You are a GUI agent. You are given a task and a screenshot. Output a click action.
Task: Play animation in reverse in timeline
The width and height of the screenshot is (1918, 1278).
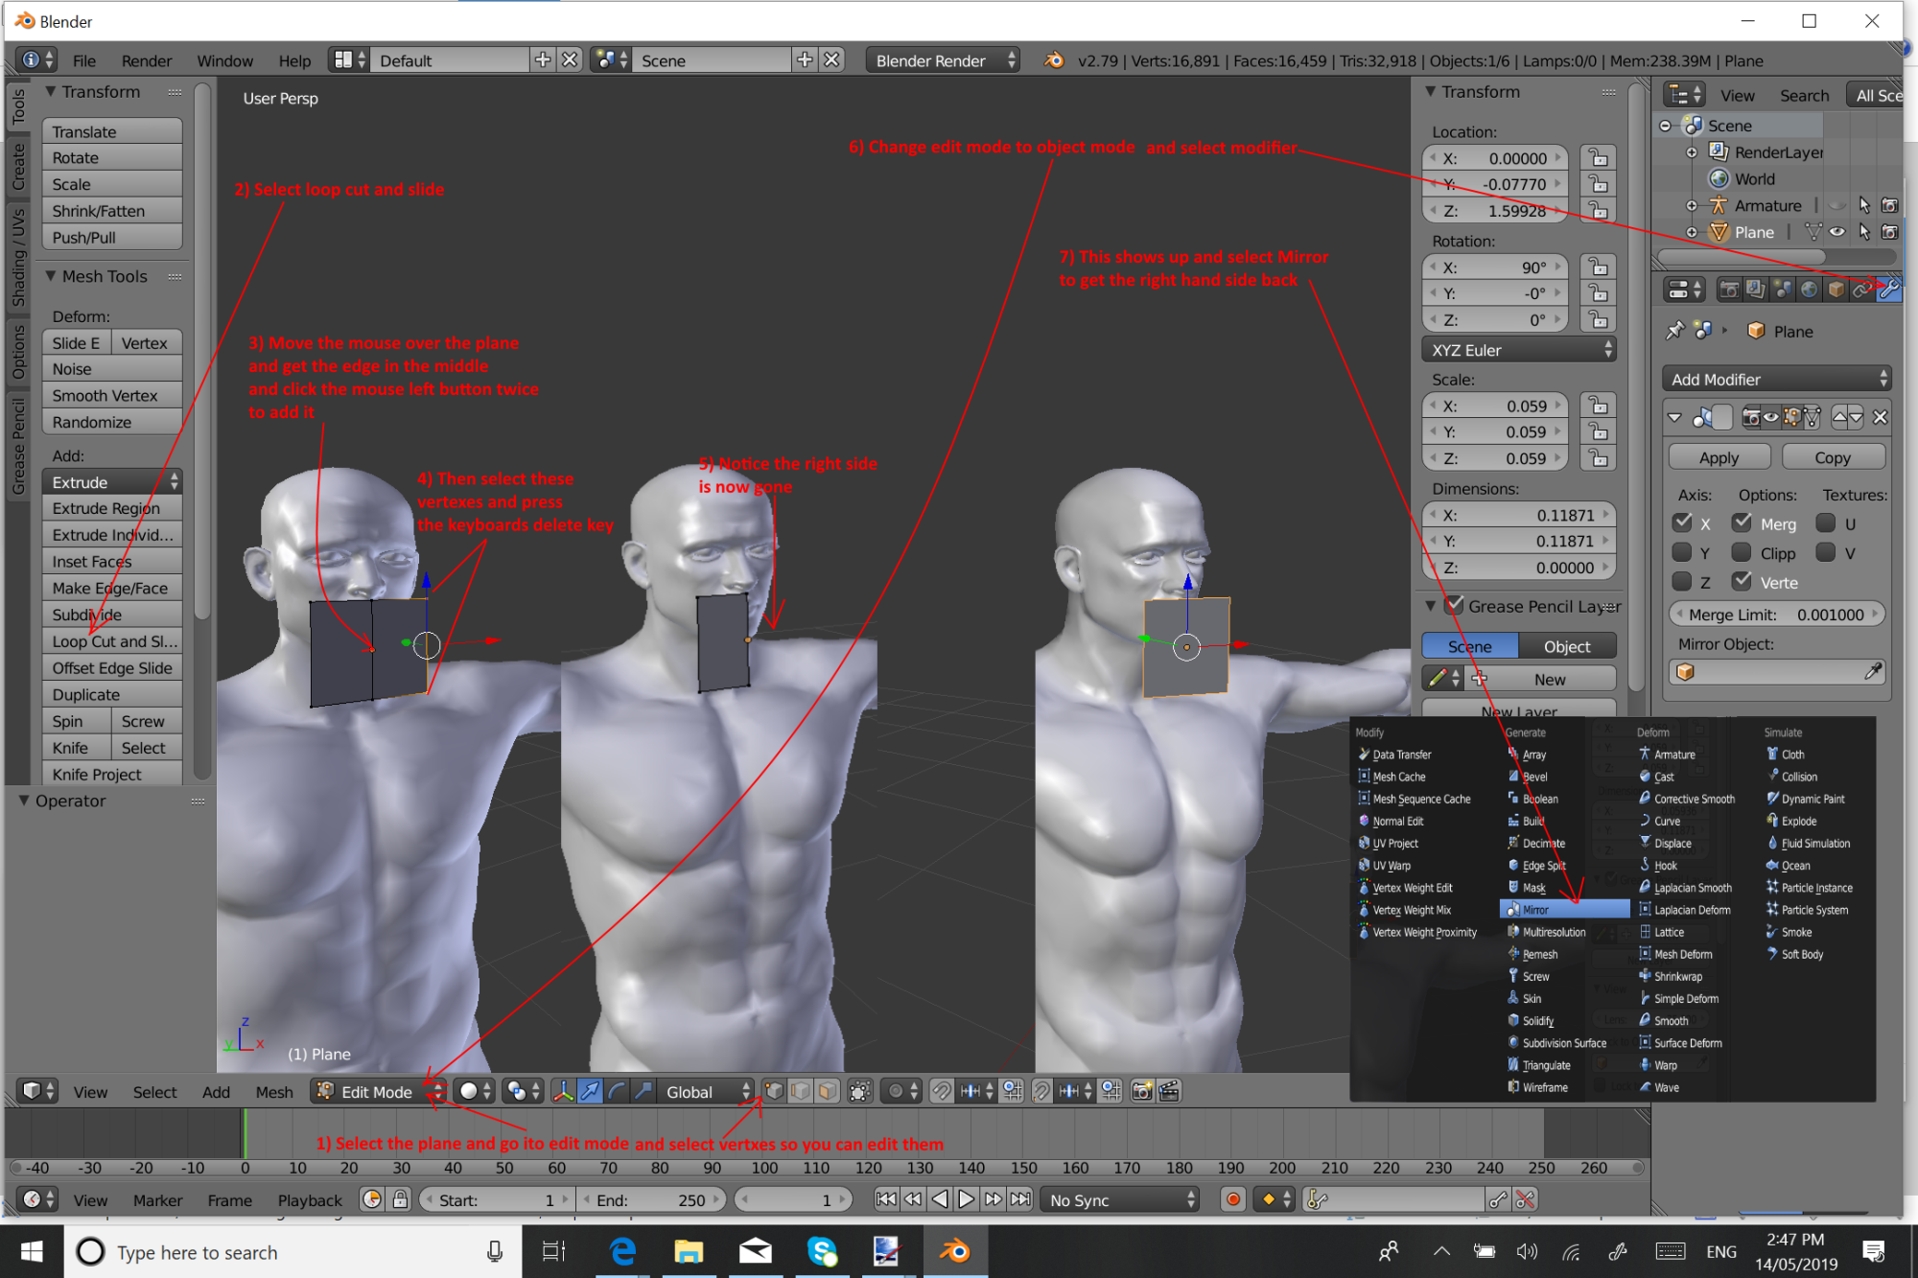[x=940, y=1199]
